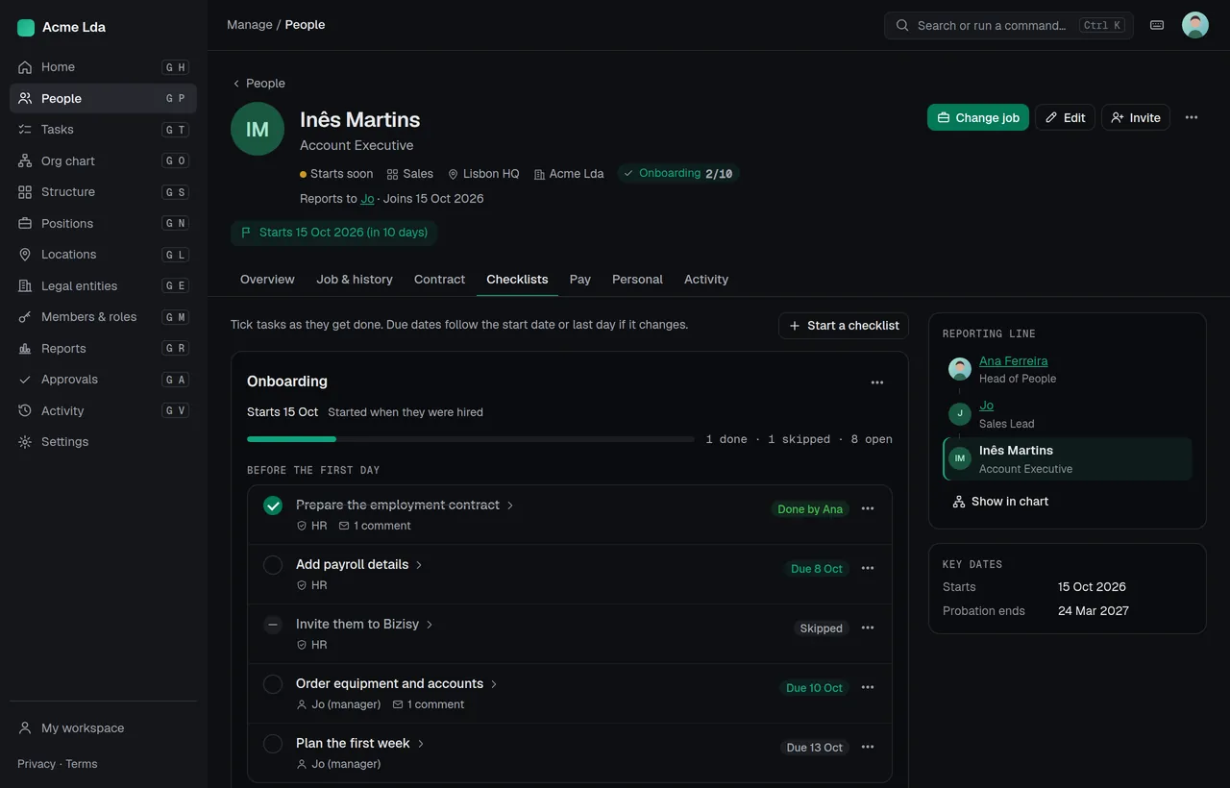Click the 1 comment label under Order equipment
Viewport: 1230px width, 788px height.
pos(429,704)
